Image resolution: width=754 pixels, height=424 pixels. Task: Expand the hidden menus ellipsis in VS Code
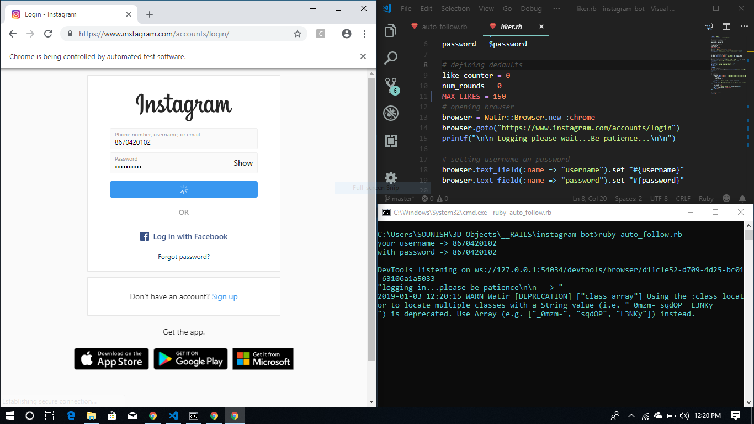click(556, 8)
